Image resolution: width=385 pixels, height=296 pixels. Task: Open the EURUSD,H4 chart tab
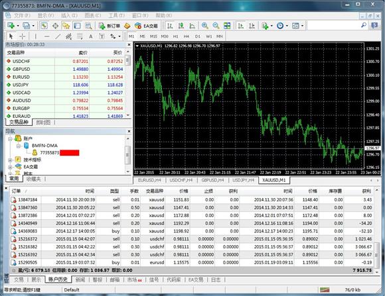point(149,180)
